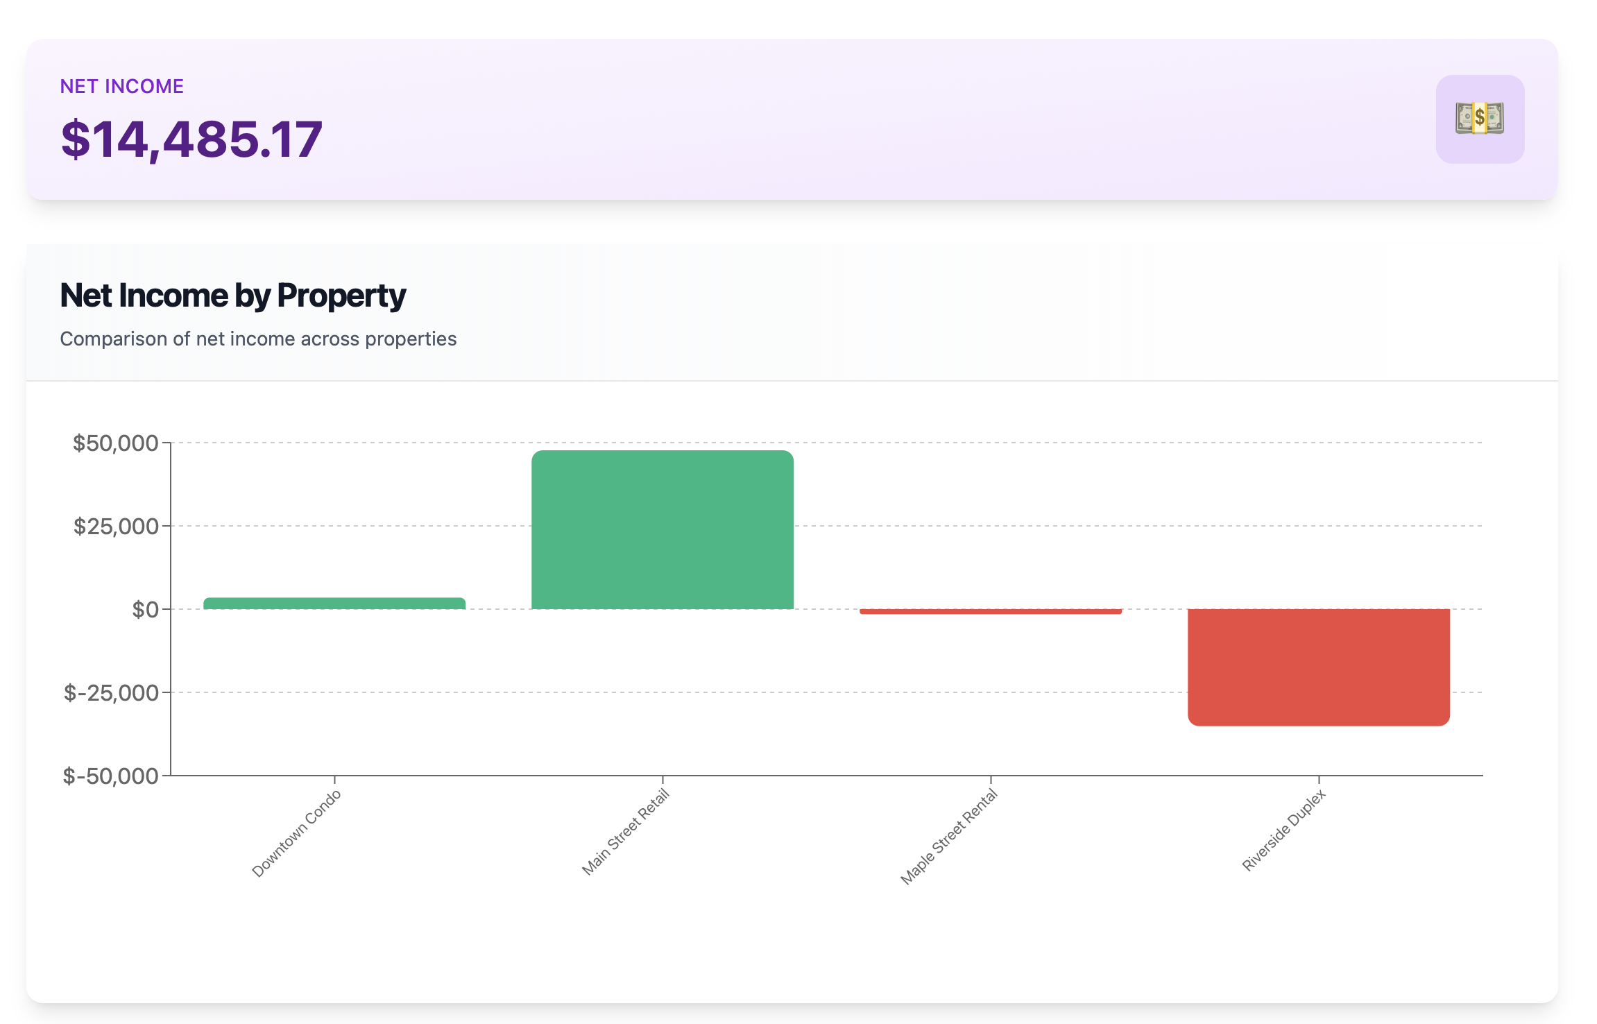Click the NET INCOME label
The width and height of the screenshot is (1597, 1024).
point(121,86)
